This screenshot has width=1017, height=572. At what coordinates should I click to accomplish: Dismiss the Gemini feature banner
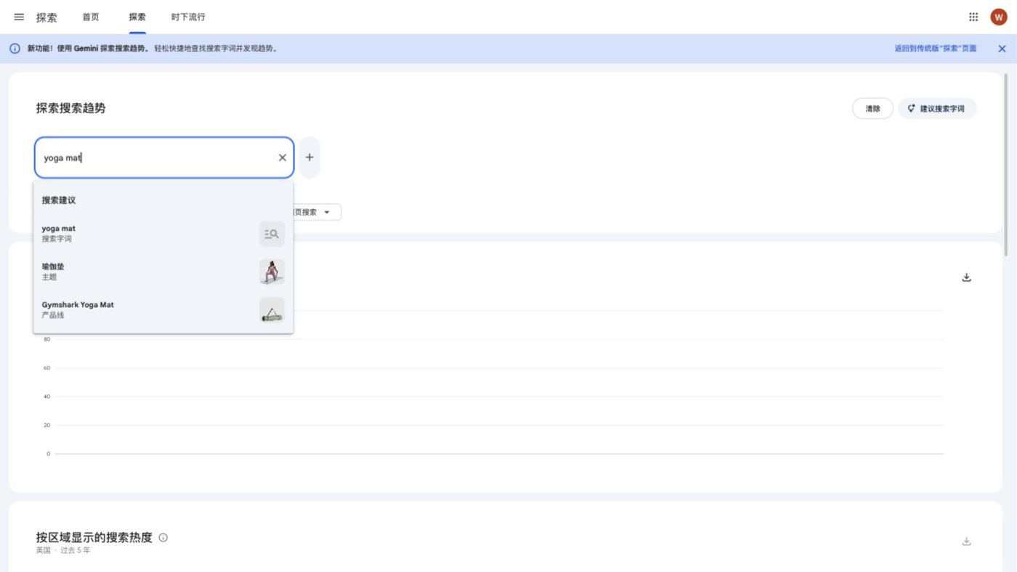click(1002, 49)
